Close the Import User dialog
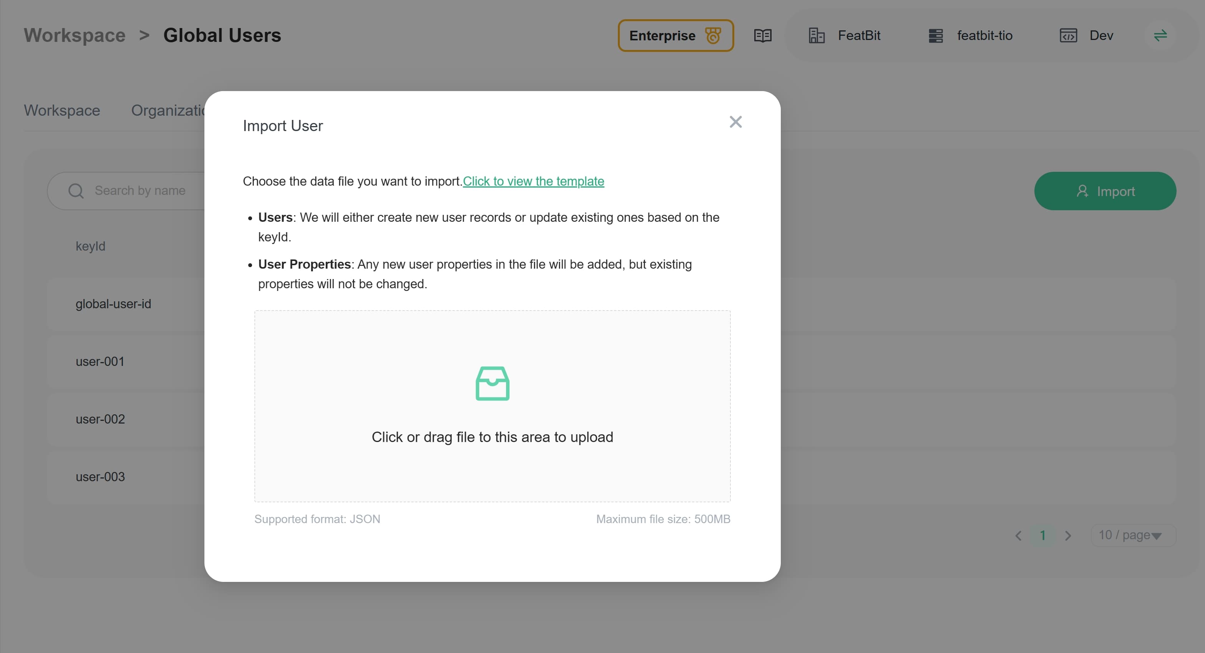This screenshot has height=653, width=1205. pos(735,122)
